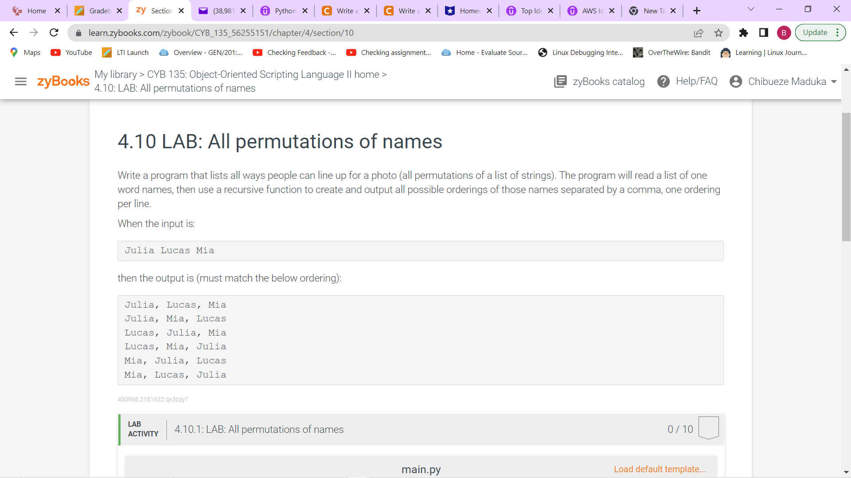
Task: Open the three-dot menu beside Update
Action: point(837,32)
